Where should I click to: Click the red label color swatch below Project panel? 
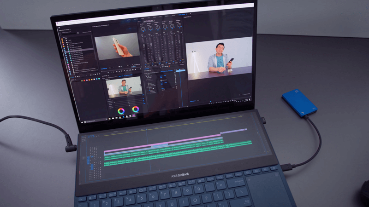[84, 80]
